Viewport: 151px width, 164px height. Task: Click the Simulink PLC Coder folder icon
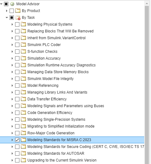point(23,45)
